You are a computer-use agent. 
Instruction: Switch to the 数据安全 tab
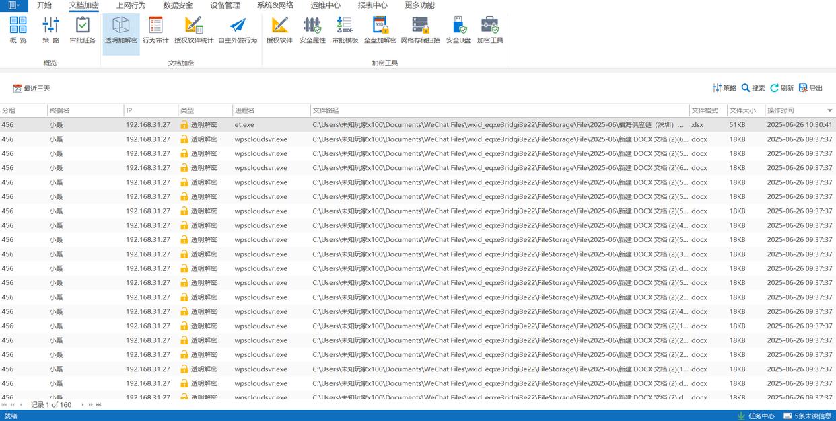(178, 5)
